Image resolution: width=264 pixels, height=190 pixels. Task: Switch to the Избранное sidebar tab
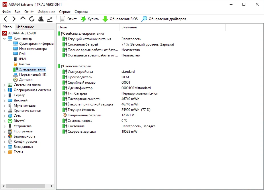(25, 27)
